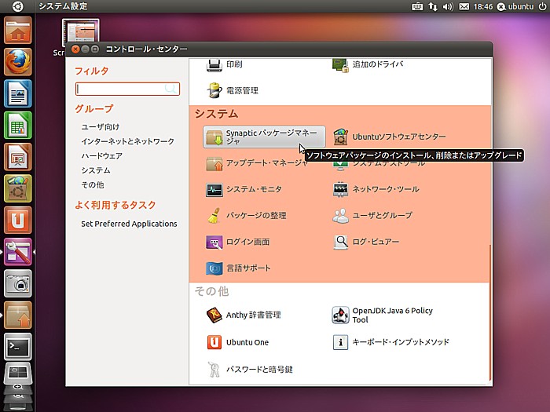Click the その他 section heading in list

click(212, 291)
